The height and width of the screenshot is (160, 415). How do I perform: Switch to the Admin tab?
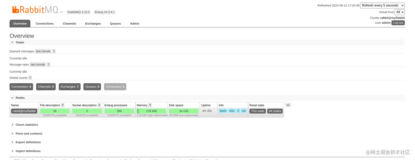coord(134,24)
